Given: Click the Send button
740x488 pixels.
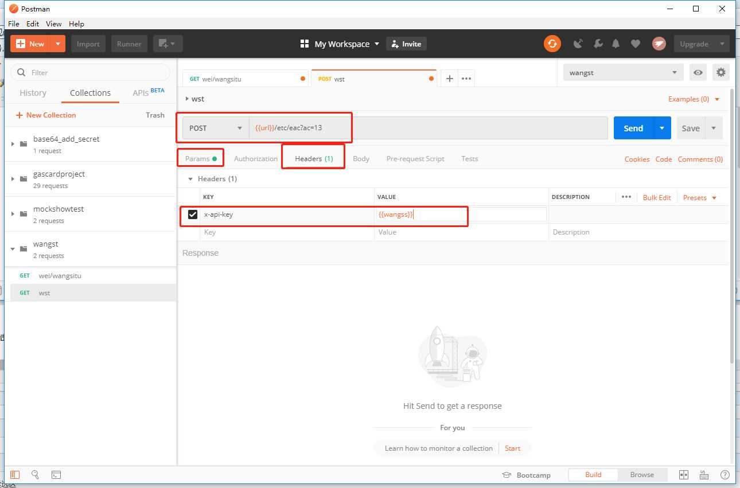Looking at the screenshot, I should 633,128.
